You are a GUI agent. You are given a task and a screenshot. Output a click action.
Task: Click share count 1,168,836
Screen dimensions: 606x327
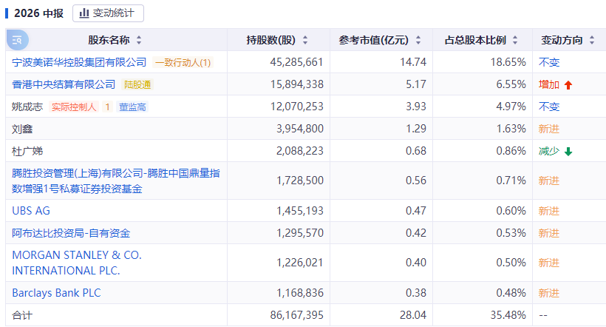(300, 293)
